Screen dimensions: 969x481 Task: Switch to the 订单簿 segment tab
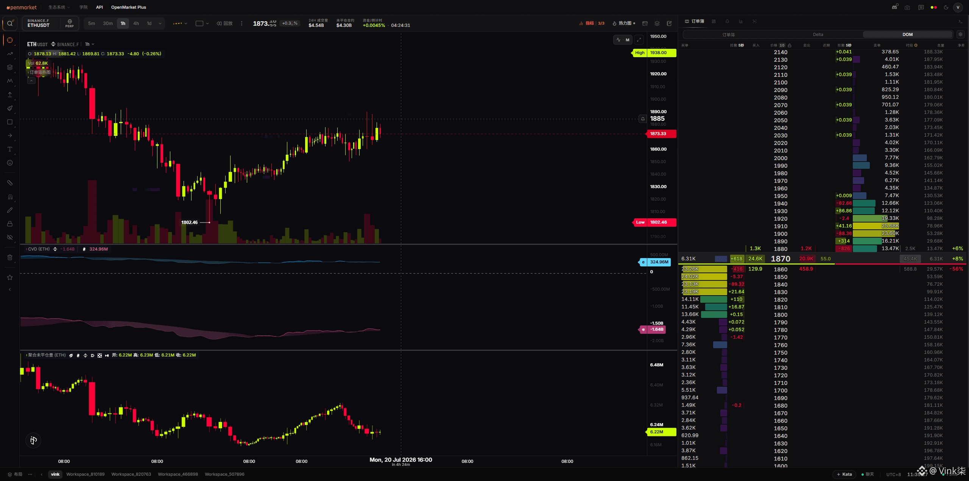[x=728, y=34]
